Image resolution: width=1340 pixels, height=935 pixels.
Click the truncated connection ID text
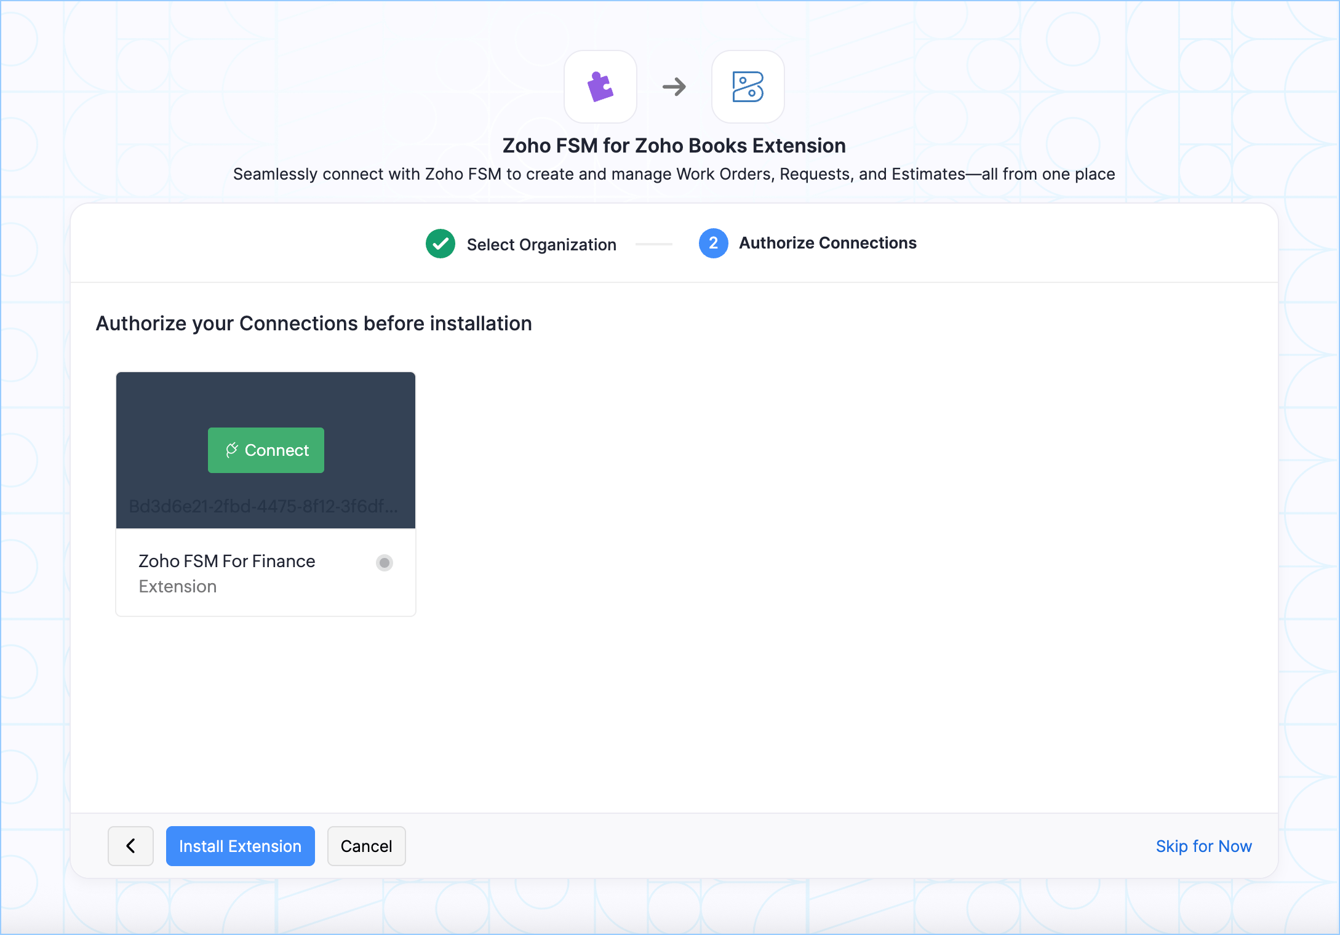point(263,506)
